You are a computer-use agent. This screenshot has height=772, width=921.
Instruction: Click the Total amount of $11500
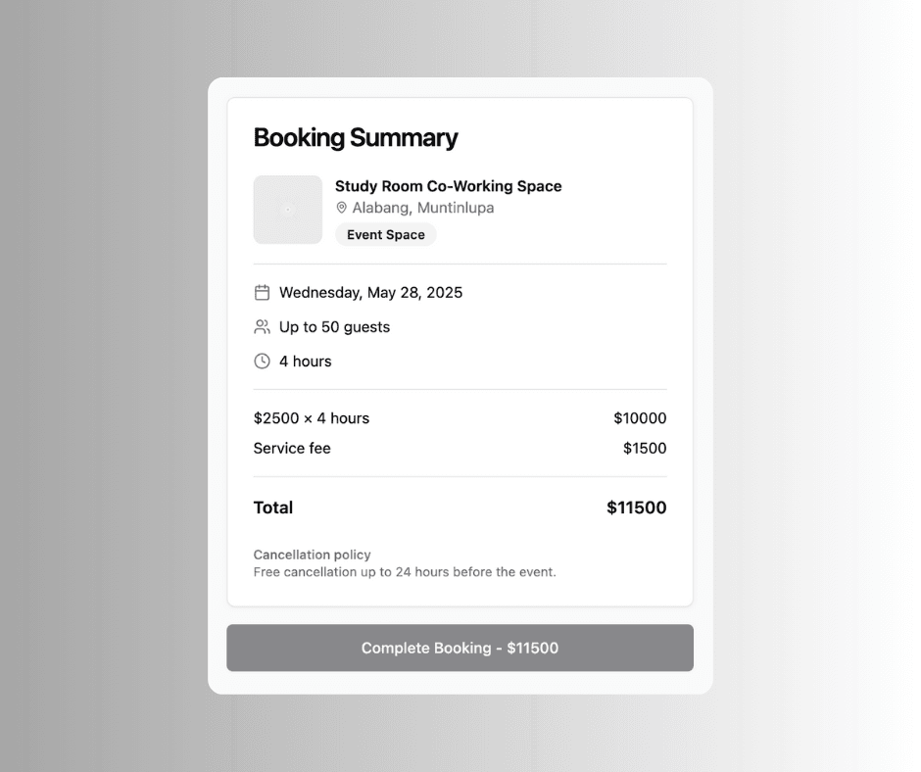tap(636, 507)
